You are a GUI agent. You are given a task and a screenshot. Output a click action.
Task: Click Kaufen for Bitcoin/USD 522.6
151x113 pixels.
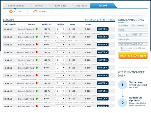[x=103, y=91]
